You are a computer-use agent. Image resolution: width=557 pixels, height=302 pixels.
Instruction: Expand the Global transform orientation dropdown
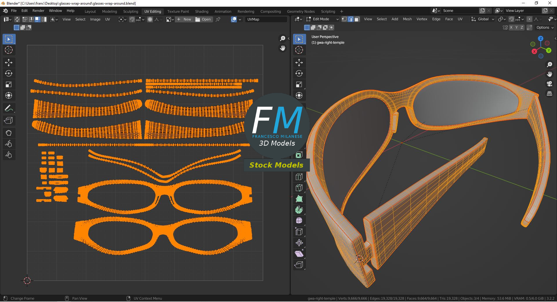pyautogui.click(x=483, y=19)
